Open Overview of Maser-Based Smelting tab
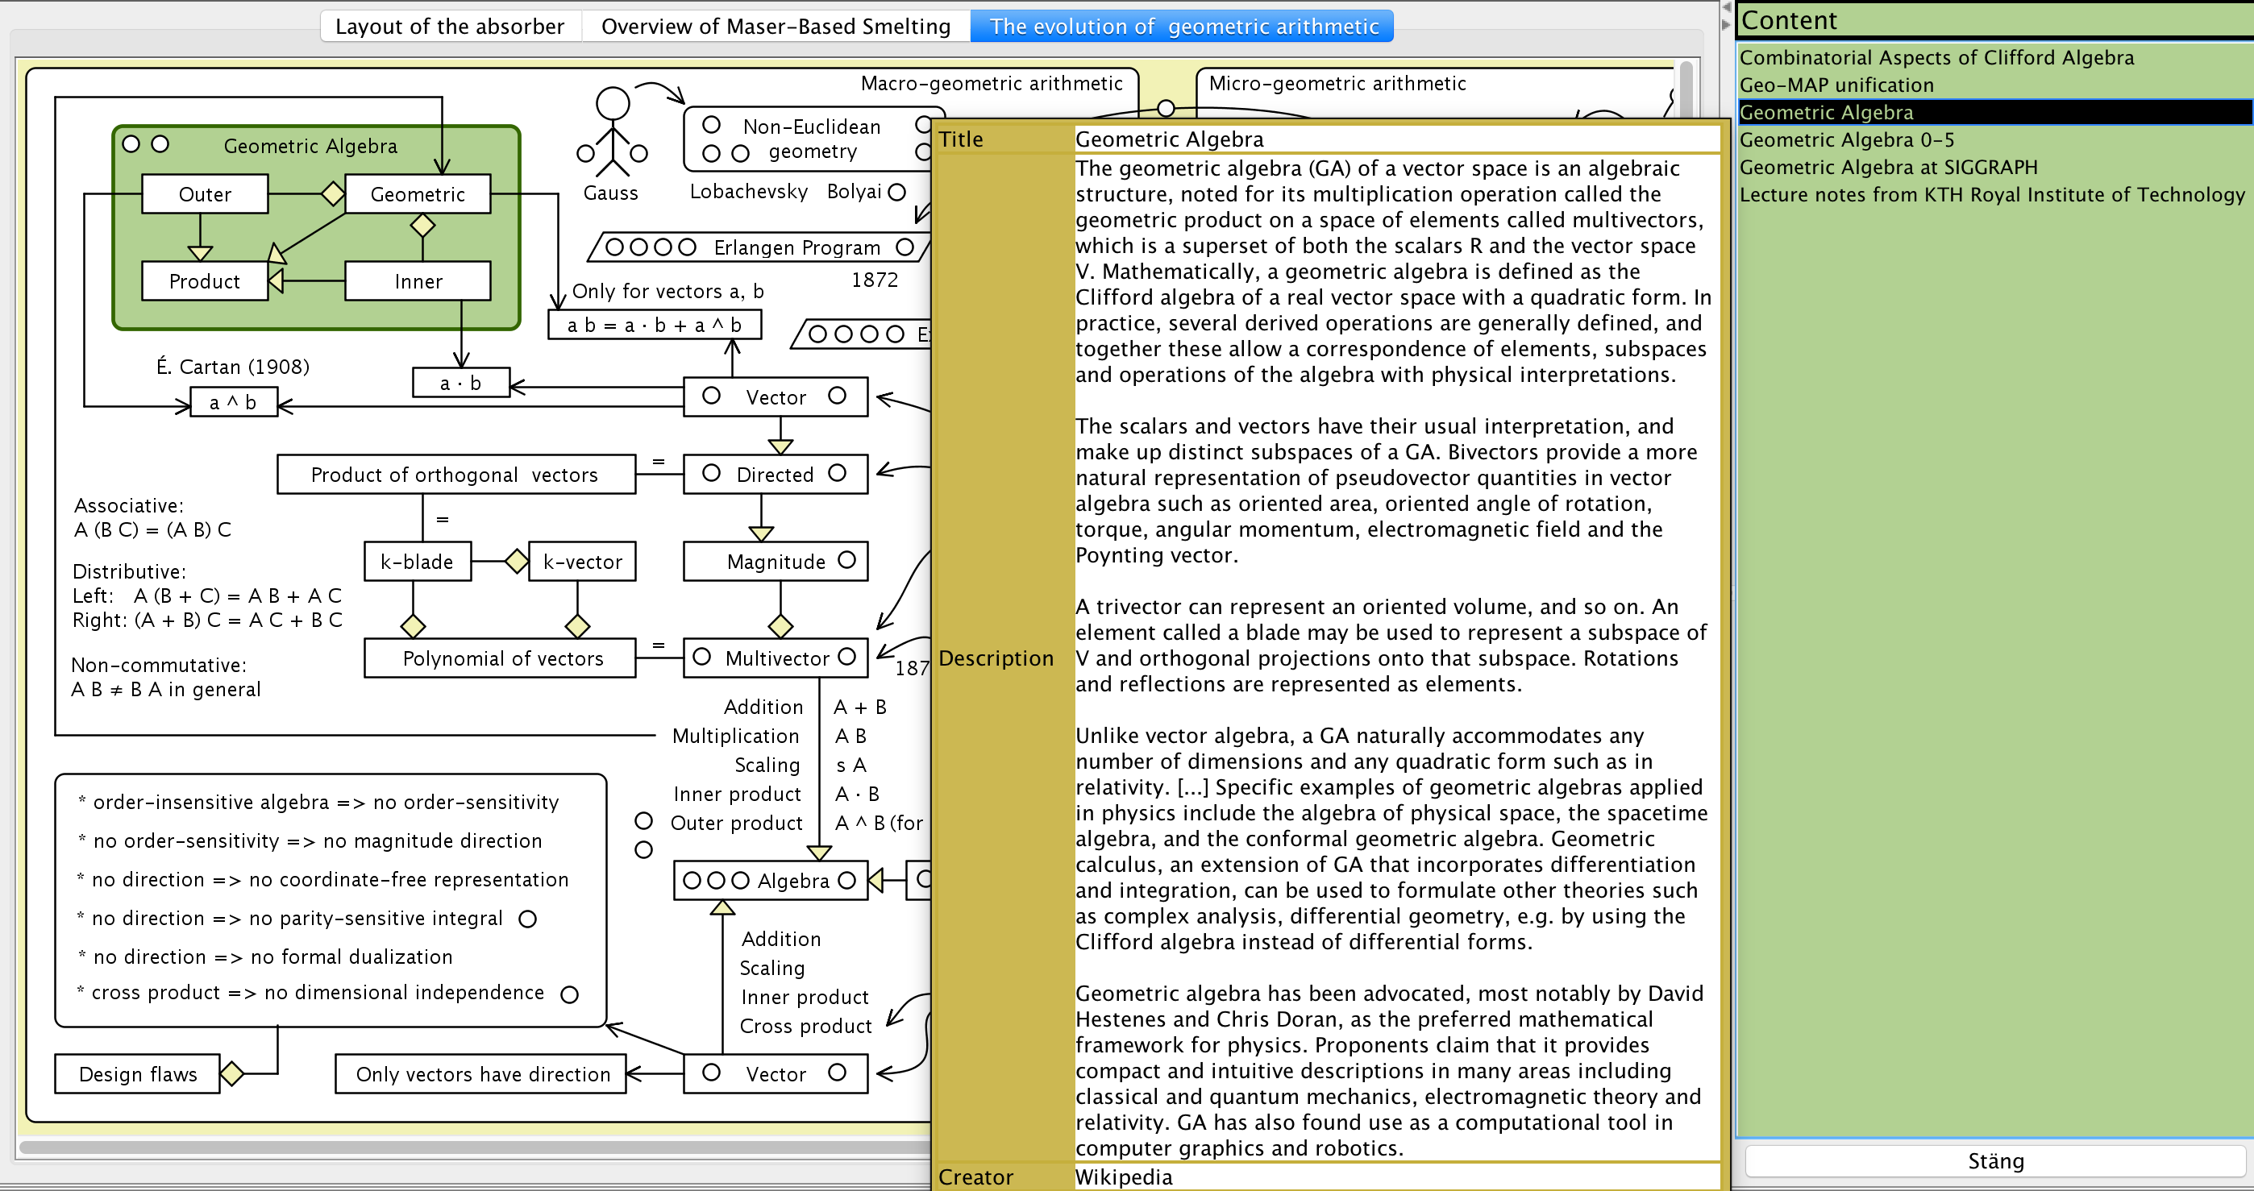The image size is (2254, 1191). click(x=776, y=27)
